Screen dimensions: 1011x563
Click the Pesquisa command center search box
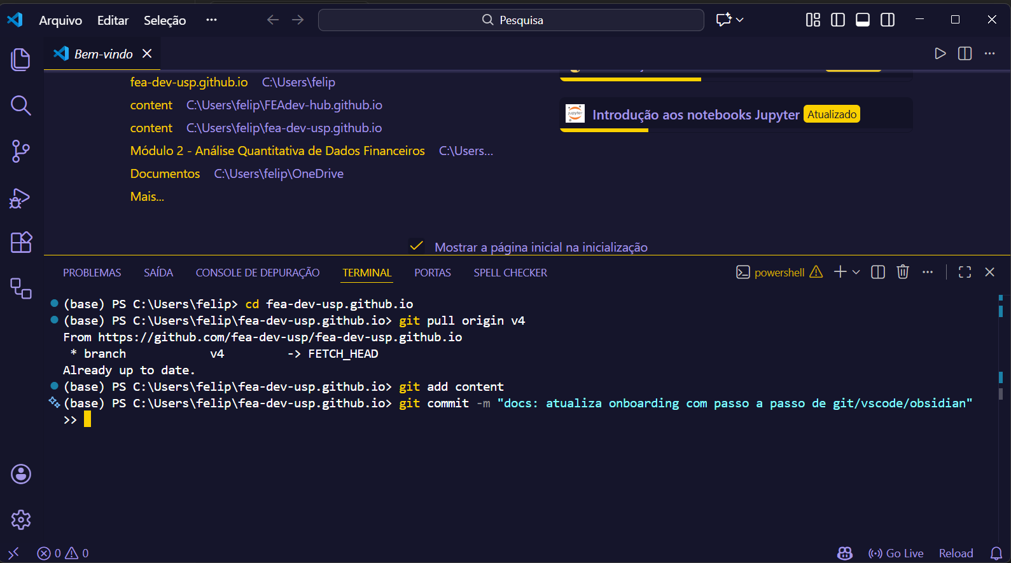coord(511,20)
